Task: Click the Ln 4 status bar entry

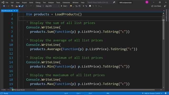Action: 66,93
